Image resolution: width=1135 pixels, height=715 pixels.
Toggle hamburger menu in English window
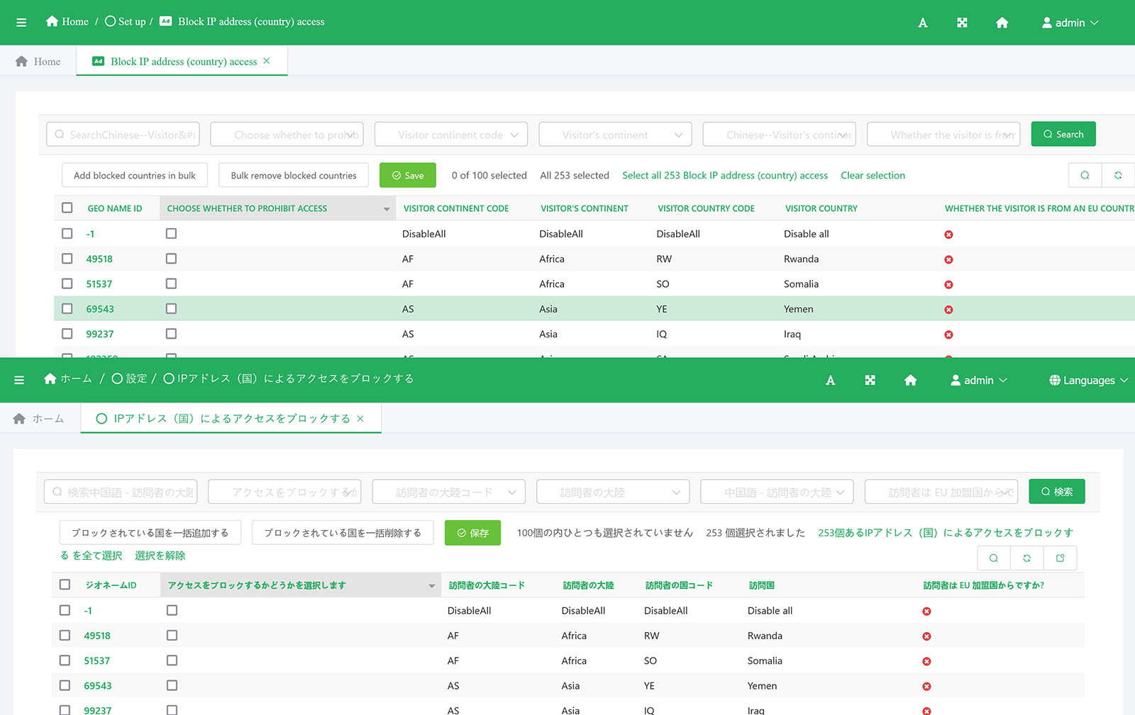tap(21, 23)
